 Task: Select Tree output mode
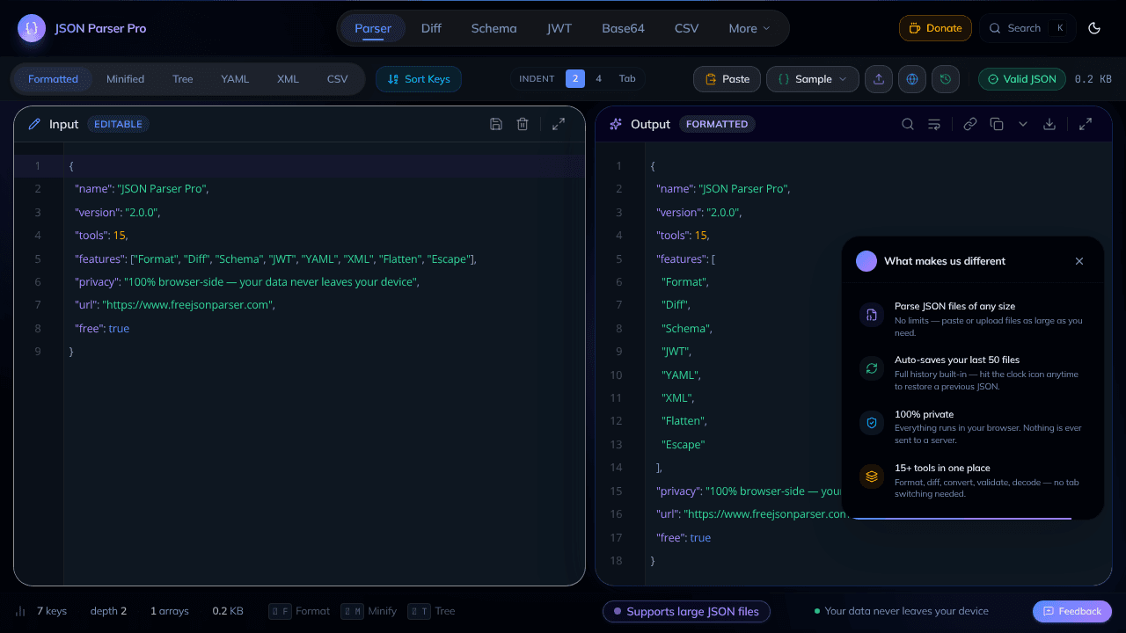coord(182,79)
